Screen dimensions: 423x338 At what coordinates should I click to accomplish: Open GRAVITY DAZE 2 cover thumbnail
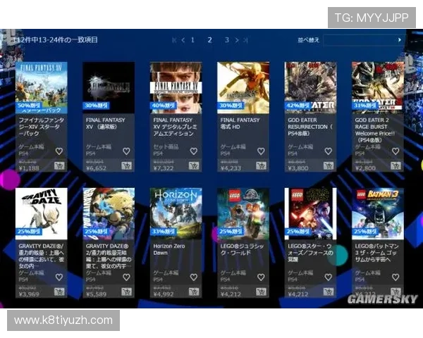109,214
